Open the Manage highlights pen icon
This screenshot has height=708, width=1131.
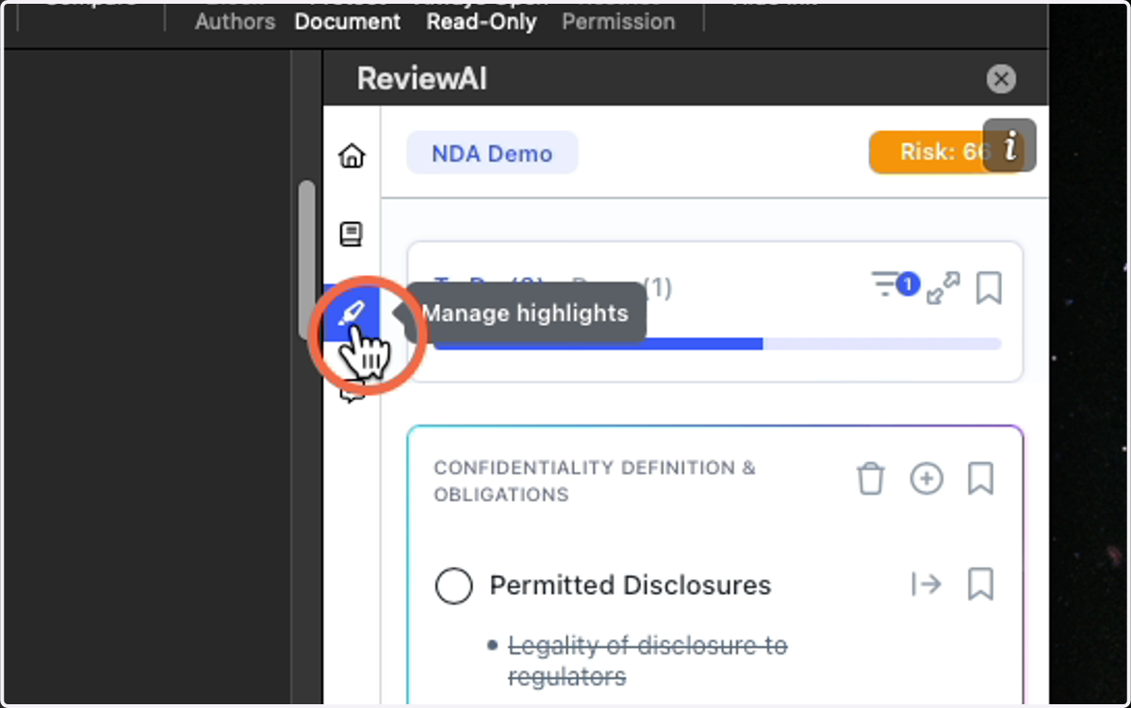point(352,314)
